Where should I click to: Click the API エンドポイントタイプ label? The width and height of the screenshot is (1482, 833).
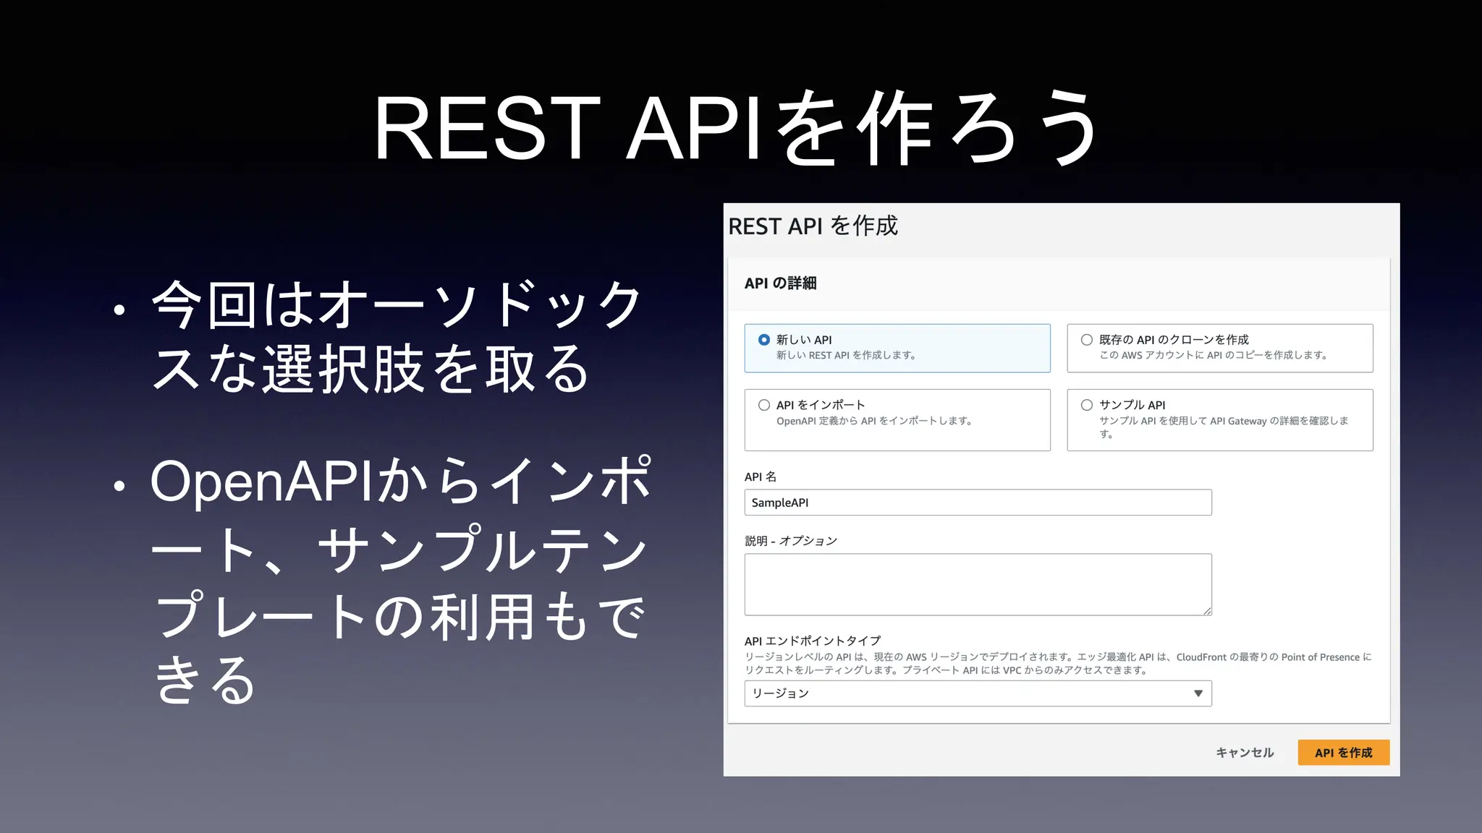coord(812,641)
